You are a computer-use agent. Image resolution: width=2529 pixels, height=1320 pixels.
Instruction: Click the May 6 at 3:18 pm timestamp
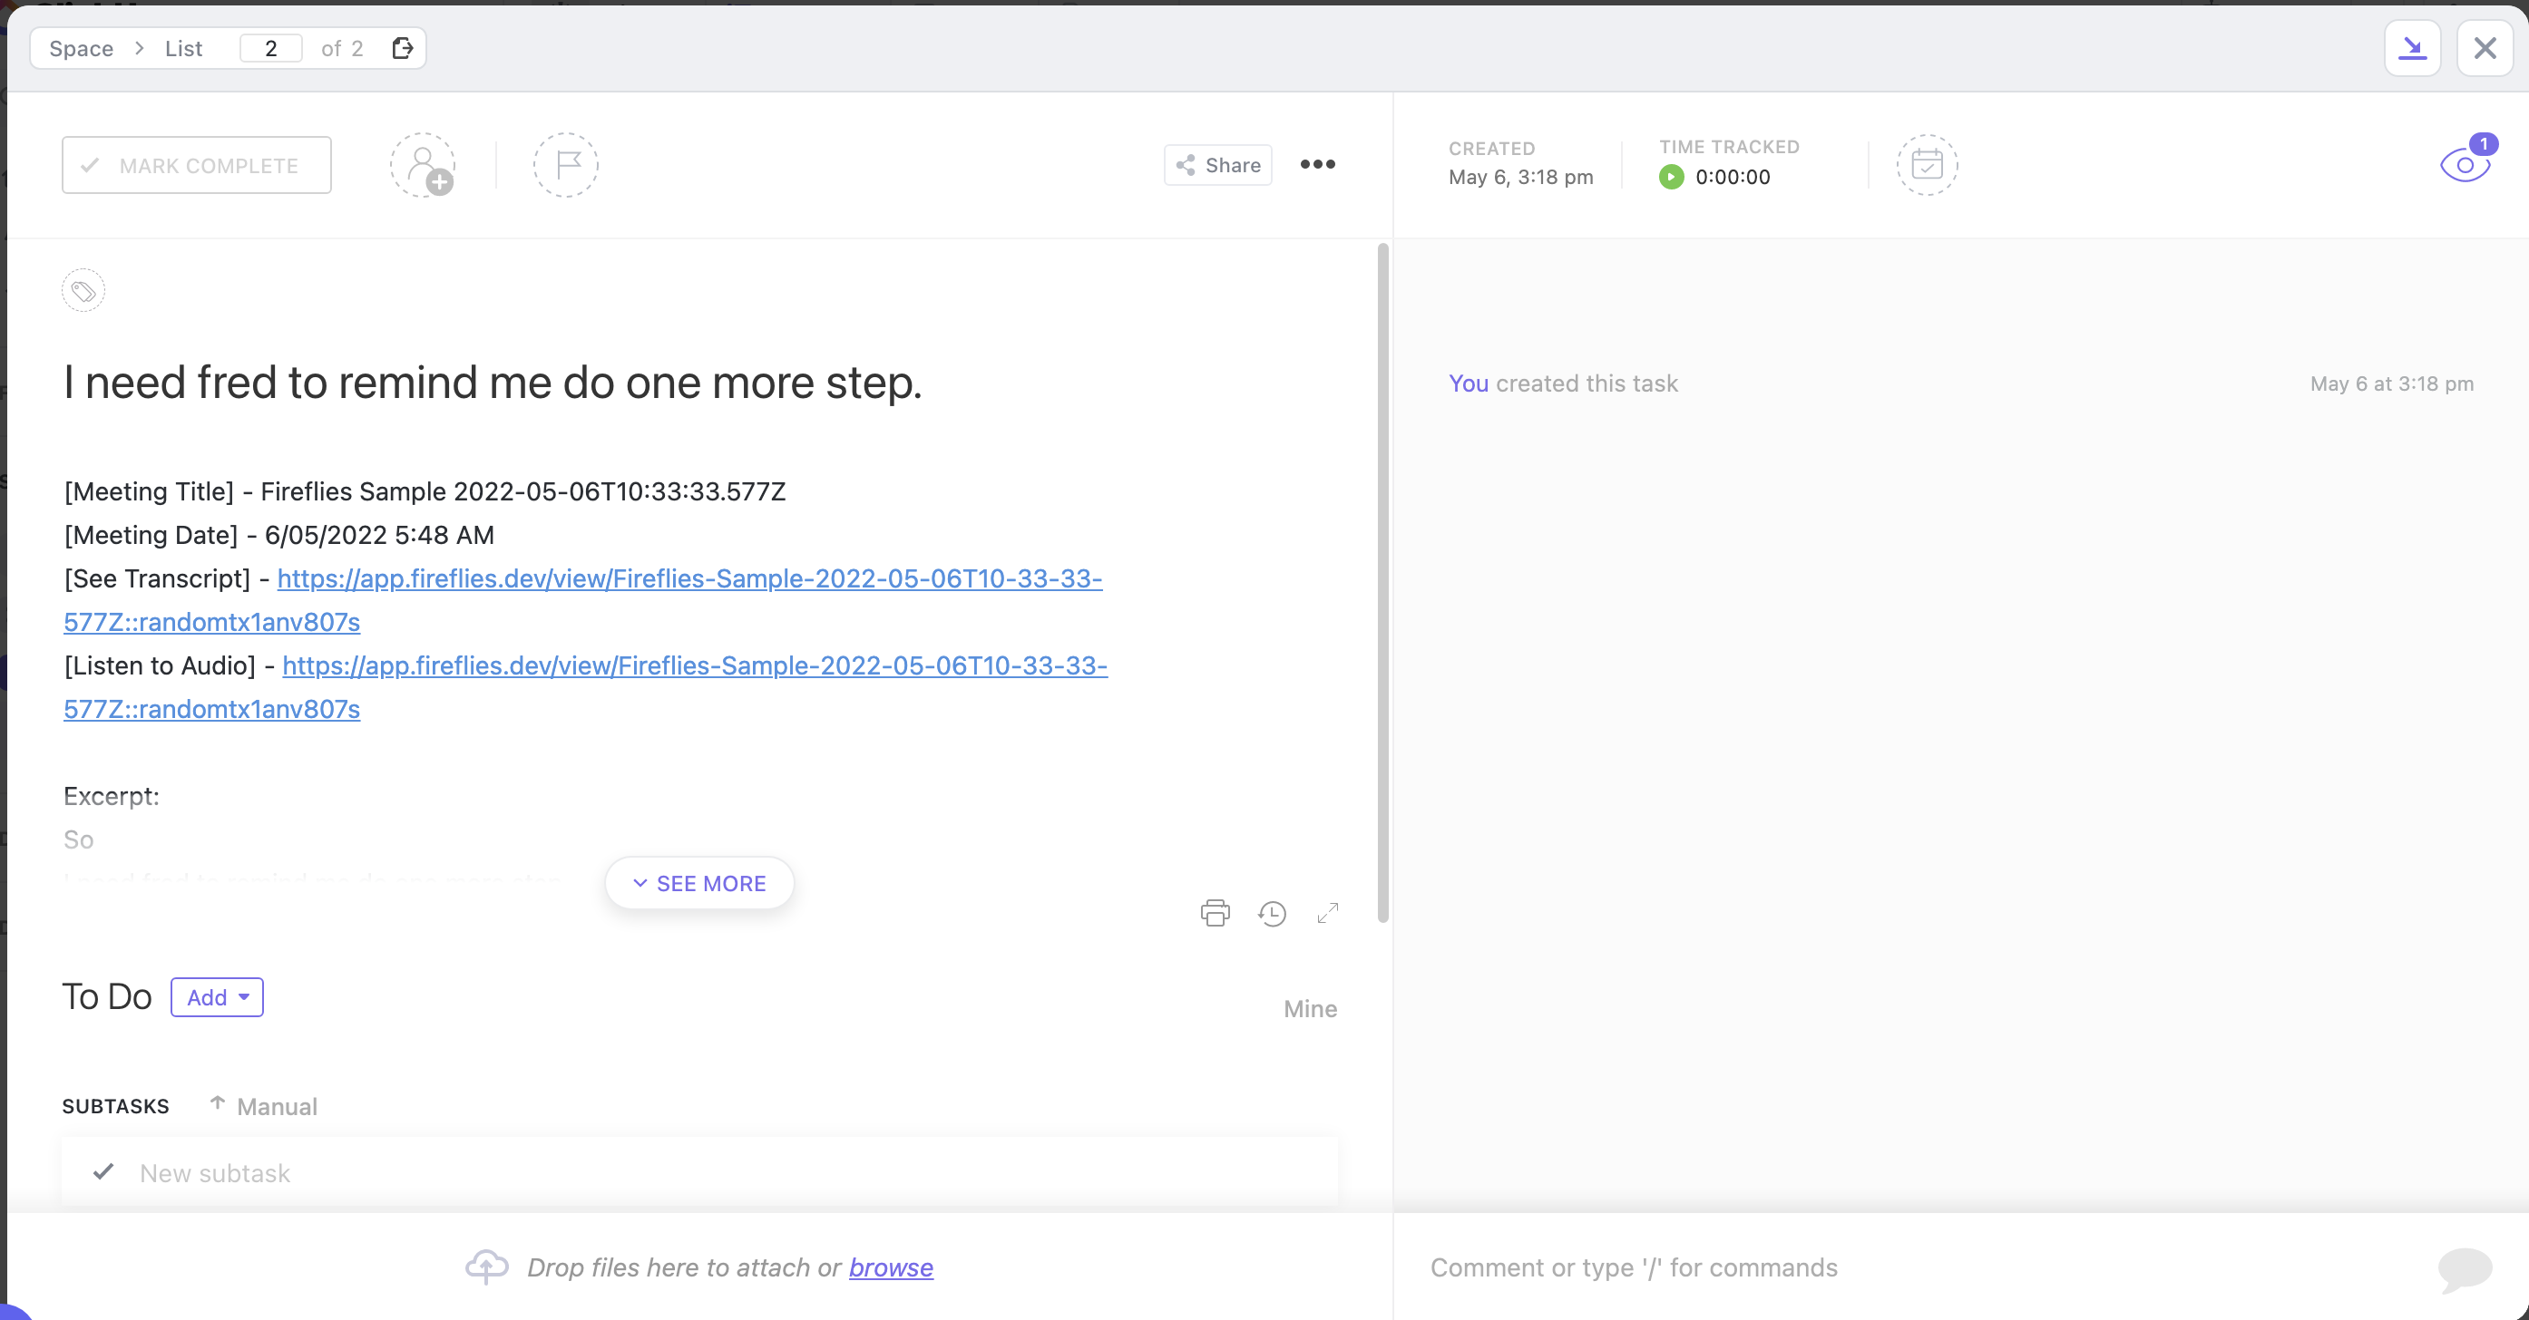click(x=2391, y=383)
